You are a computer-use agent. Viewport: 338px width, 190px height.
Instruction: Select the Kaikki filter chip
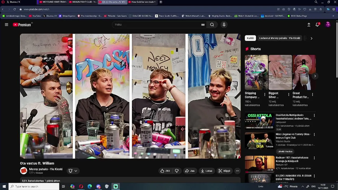(x=250, y=38)
